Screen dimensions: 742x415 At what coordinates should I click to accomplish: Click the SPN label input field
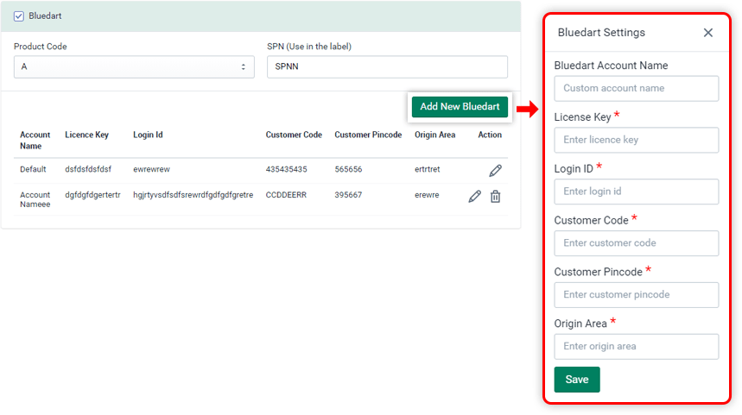coord(387,67)
